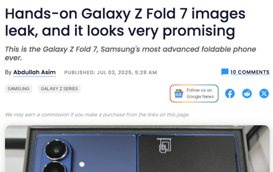Click the italic article subtitle text

tap(130, 53)
